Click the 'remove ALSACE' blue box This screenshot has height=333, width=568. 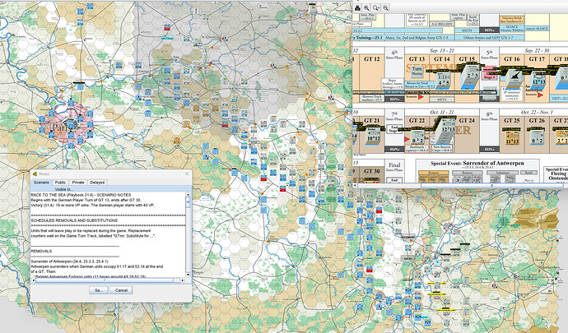pyautogui.click(x=538, y=28)
